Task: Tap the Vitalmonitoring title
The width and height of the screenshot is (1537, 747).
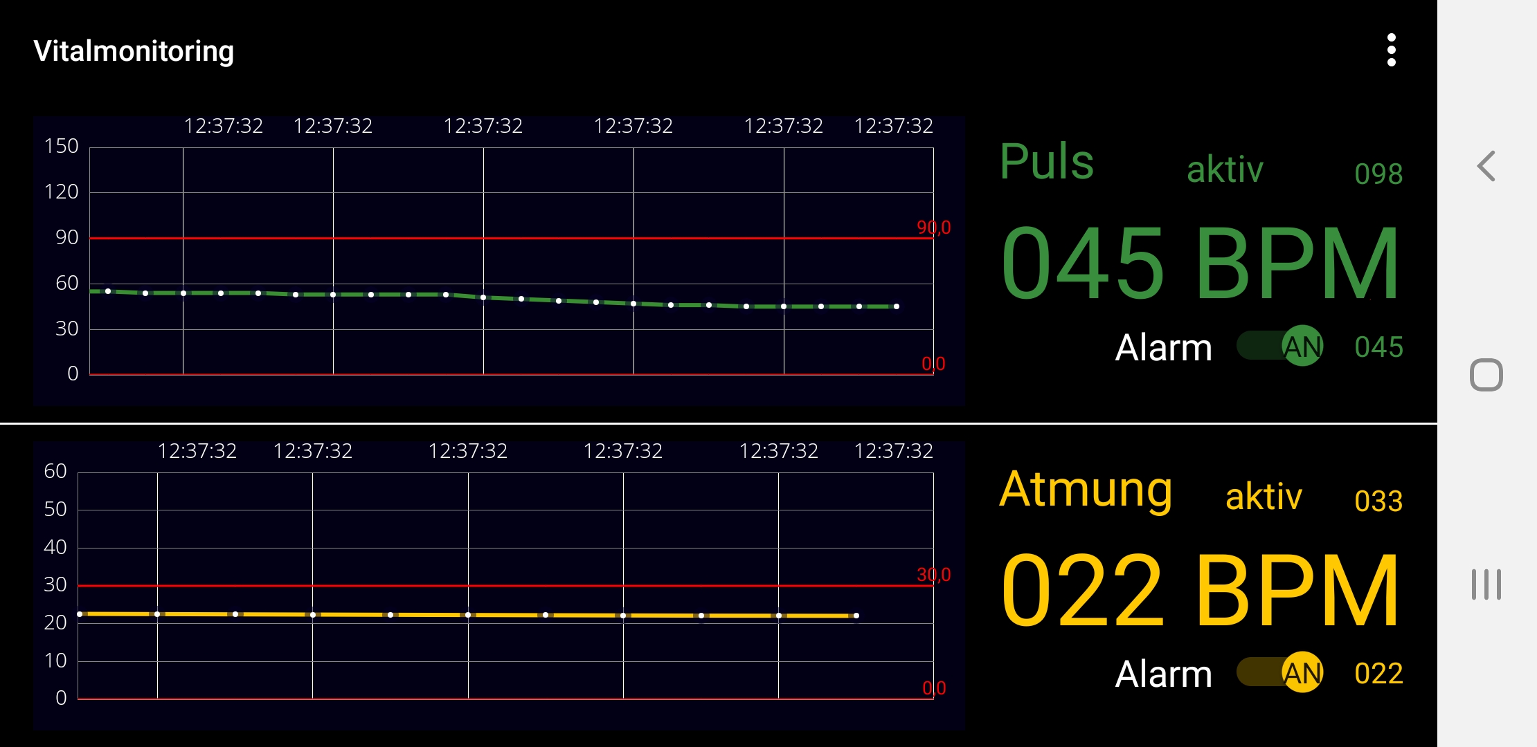Action: (x=134, y=51)
